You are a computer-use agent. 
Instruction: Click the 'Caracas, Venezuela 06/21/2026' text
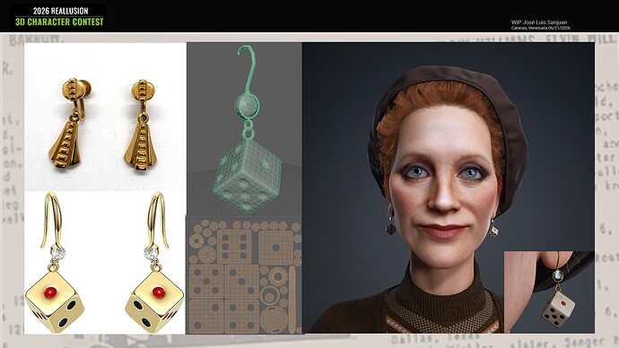pyautogui.click(x=540, y=28)
